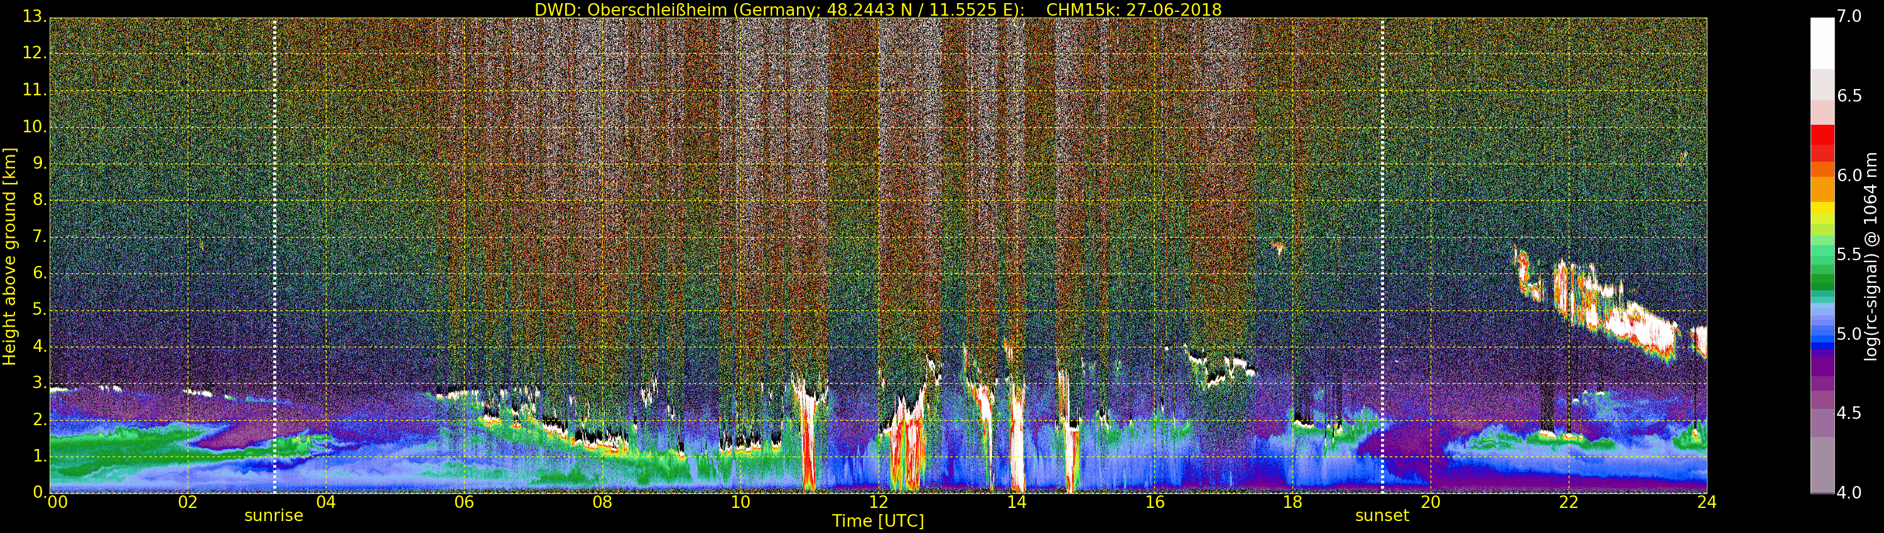Viewport: 1884px width, 533px height.
Task: Click colorbar tick label '5.0'
Action: tap(1849, 334)
